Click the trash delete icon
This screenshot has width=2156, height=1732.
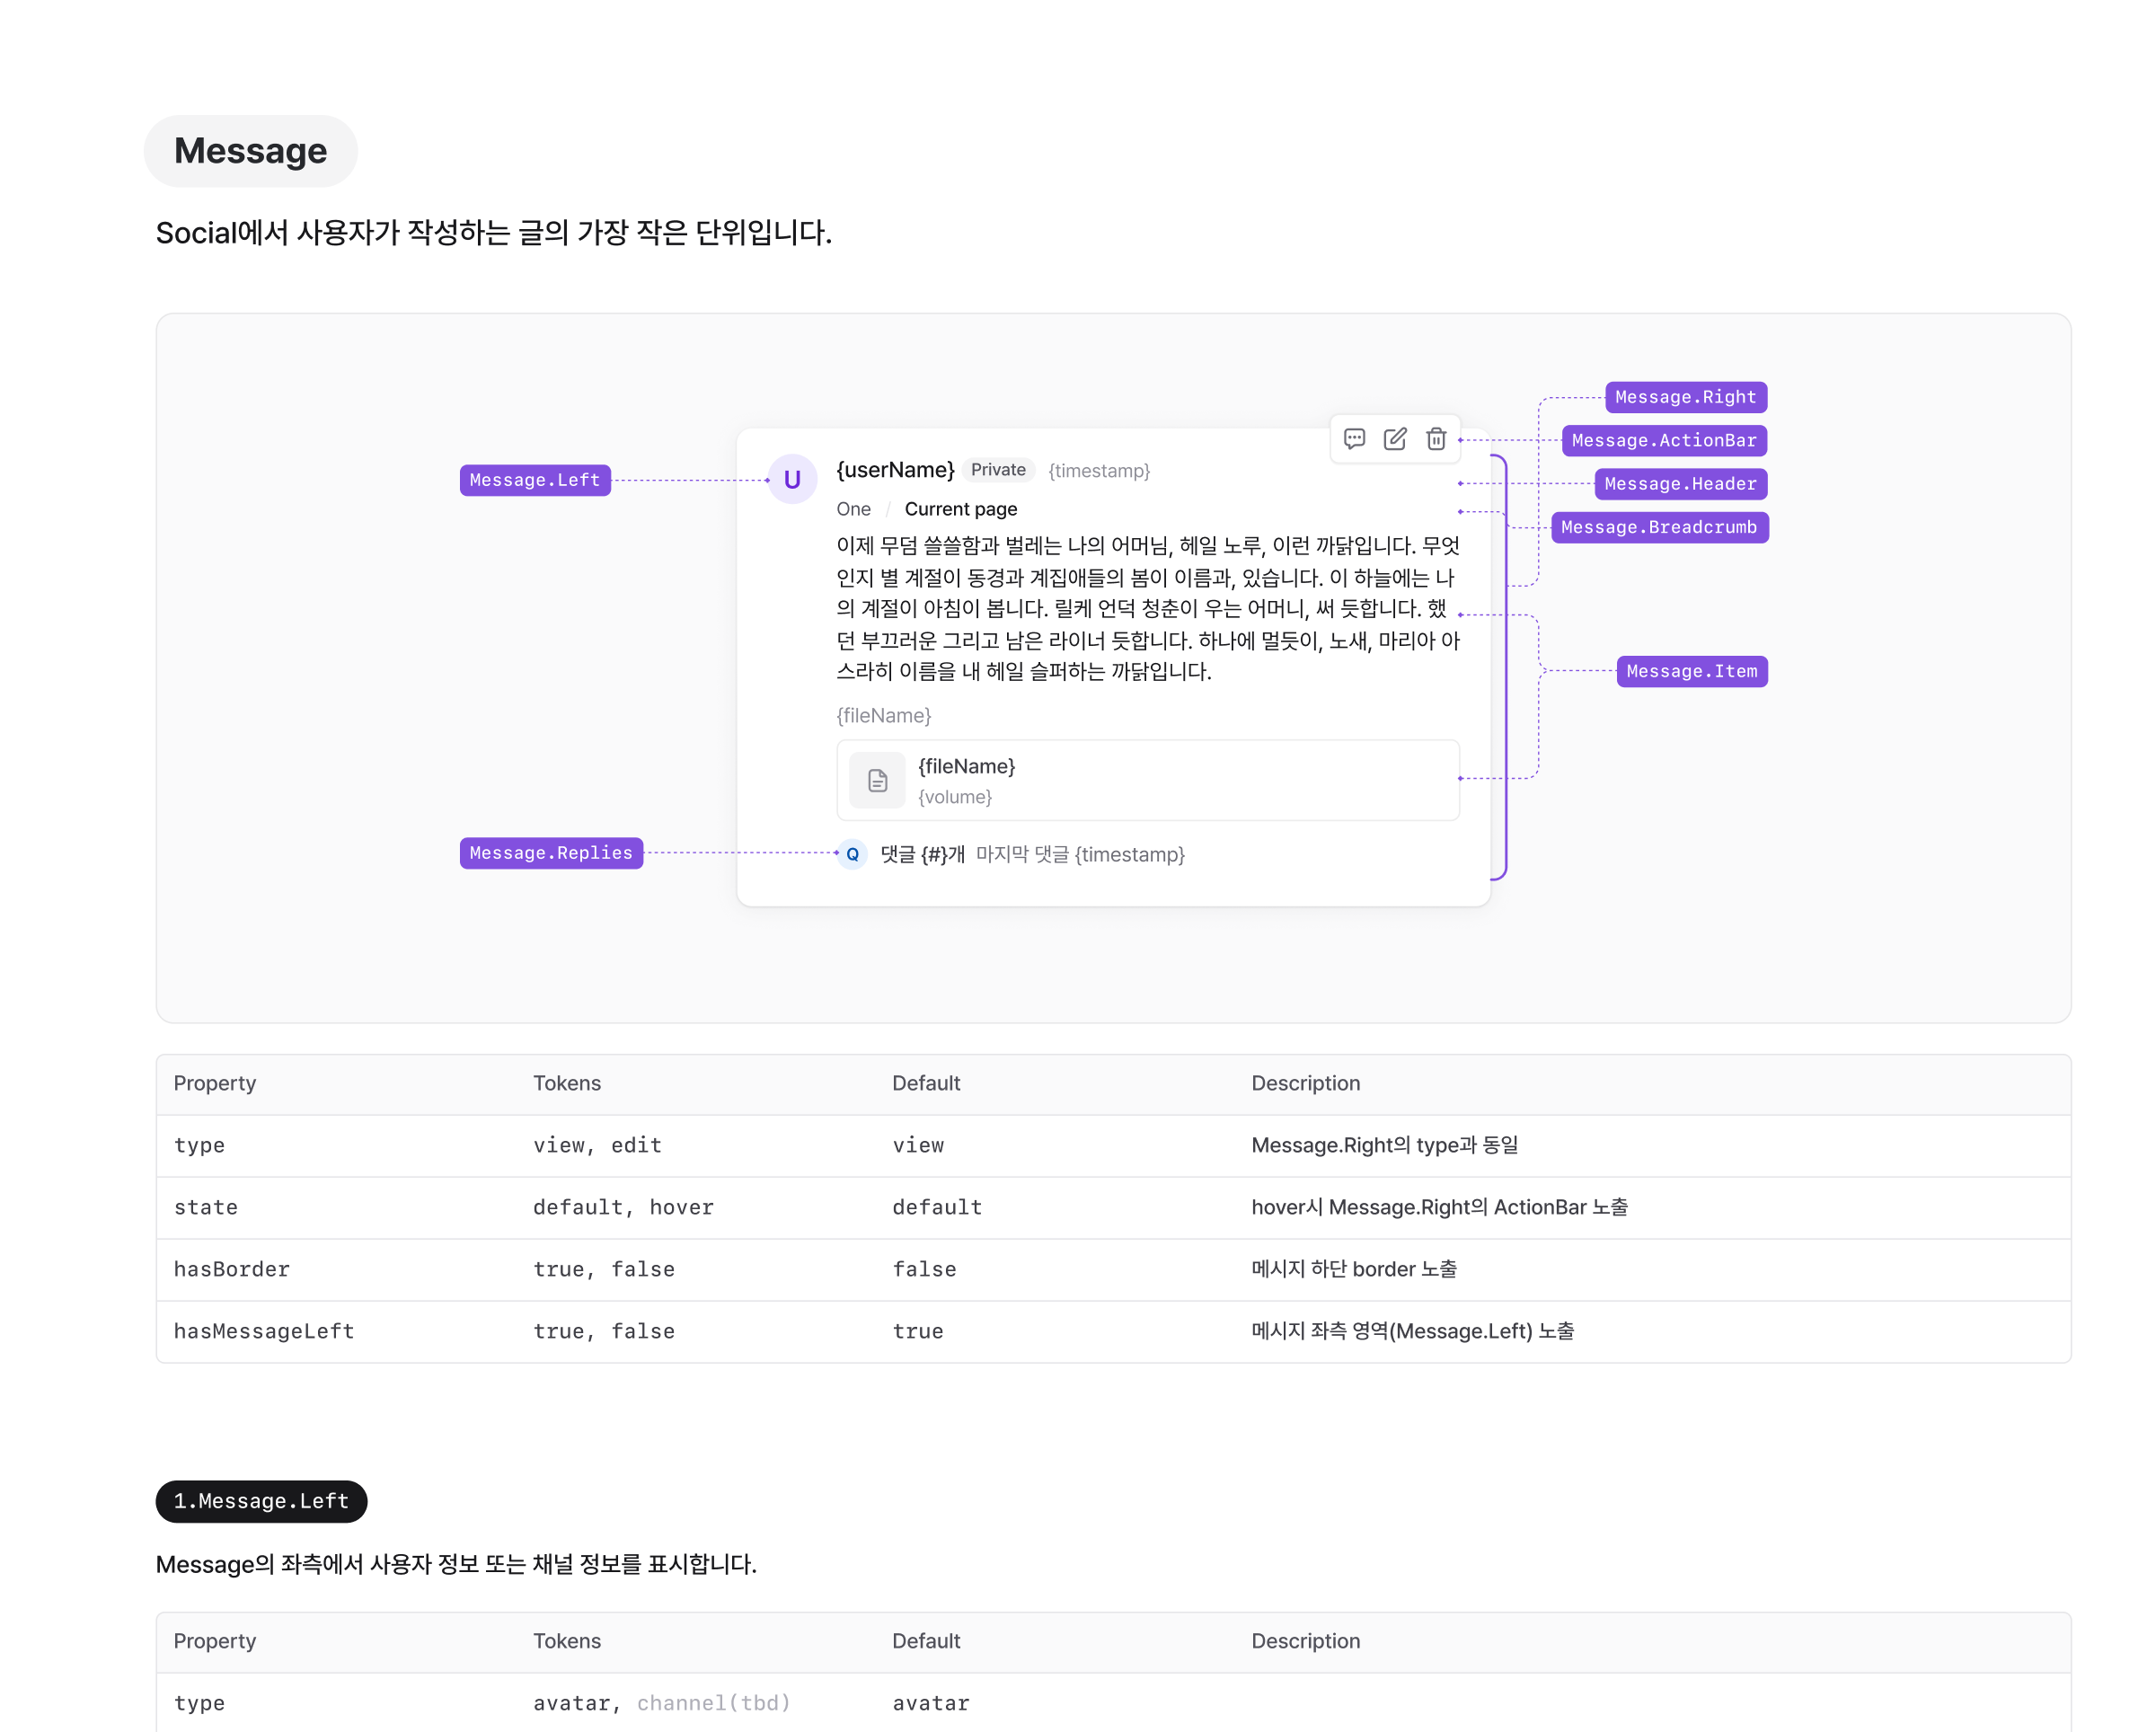[1436, 439]
